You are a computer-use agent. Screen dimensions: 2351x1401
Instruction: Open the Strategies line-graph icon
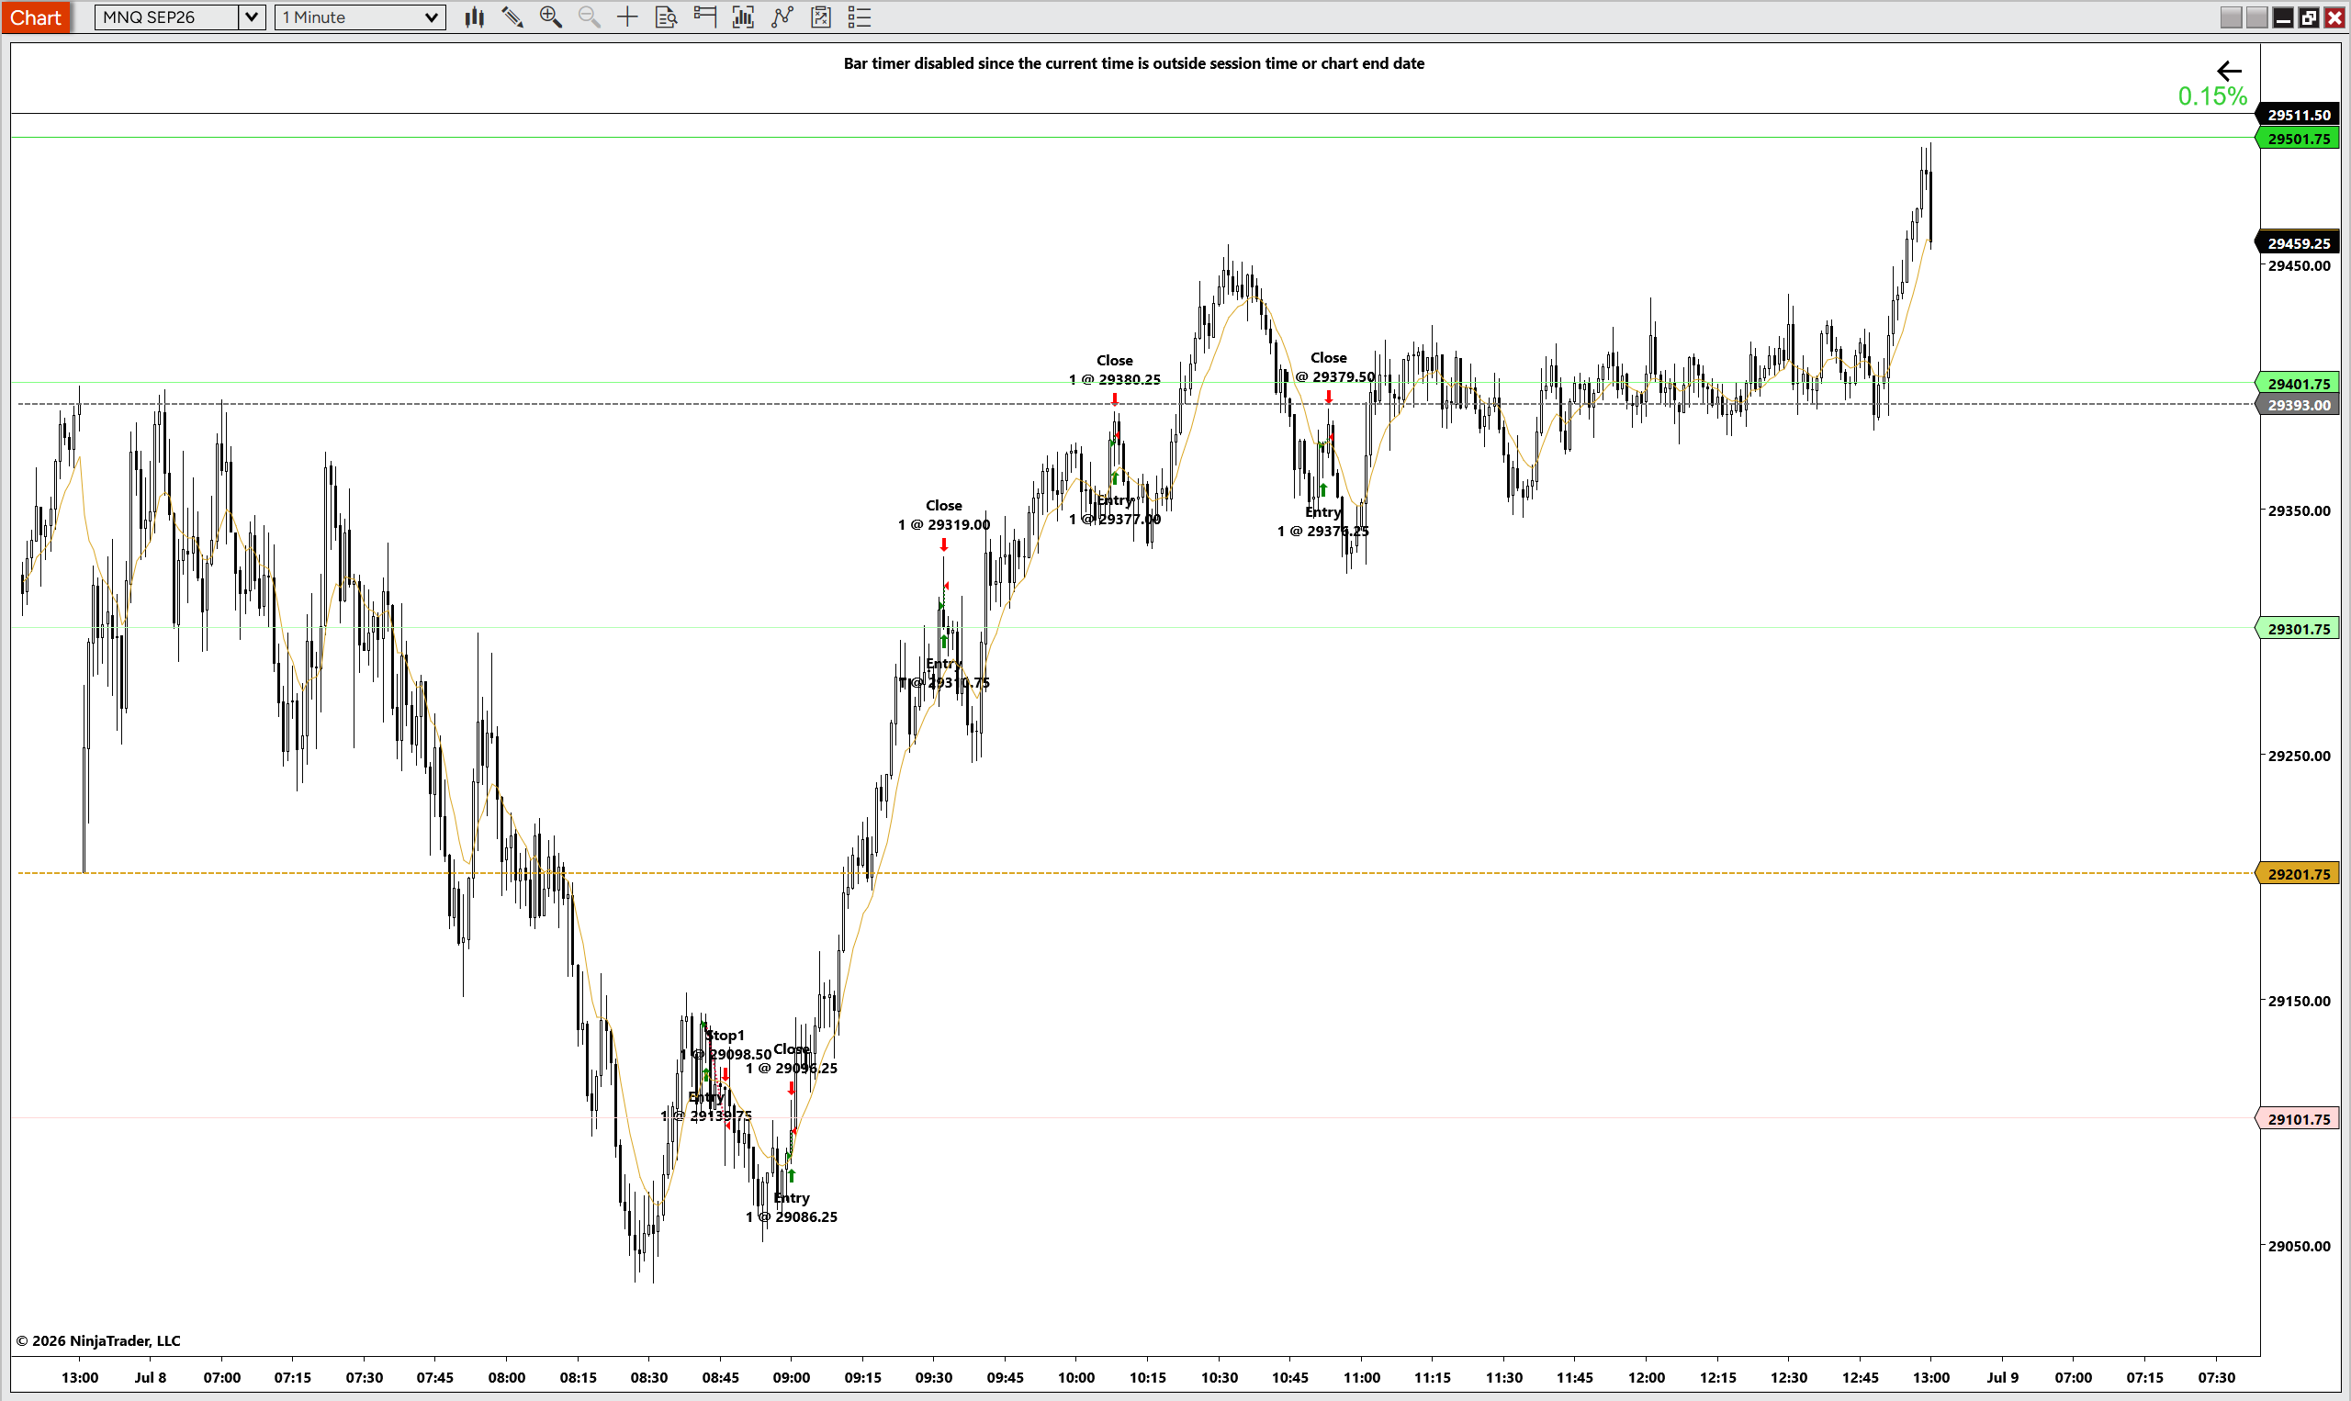(x=782, y=17)
